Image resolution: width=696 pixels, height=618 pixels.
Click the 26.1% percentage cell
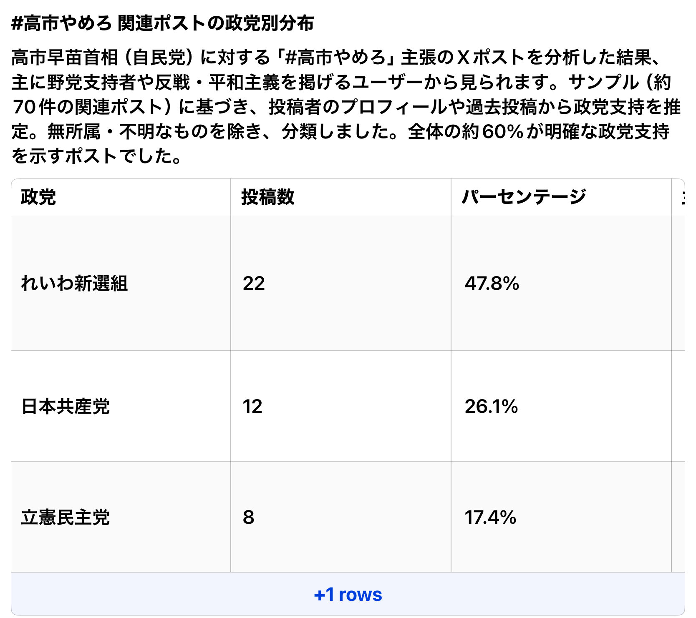(x=491, y=406)
